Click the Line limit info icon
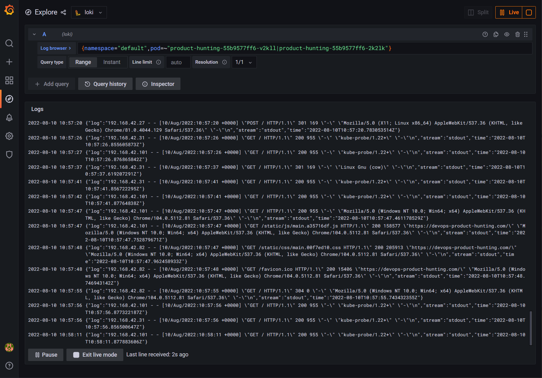 [159, 62]
